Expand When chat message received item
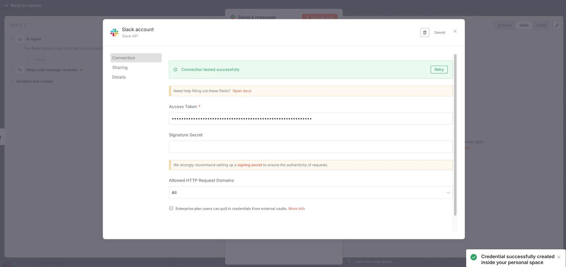 pyautogui.click(x=12, y=70)
